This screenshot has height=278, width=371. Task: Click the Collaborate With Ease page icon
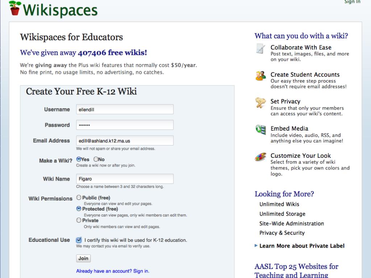click(x=260, y=49)
